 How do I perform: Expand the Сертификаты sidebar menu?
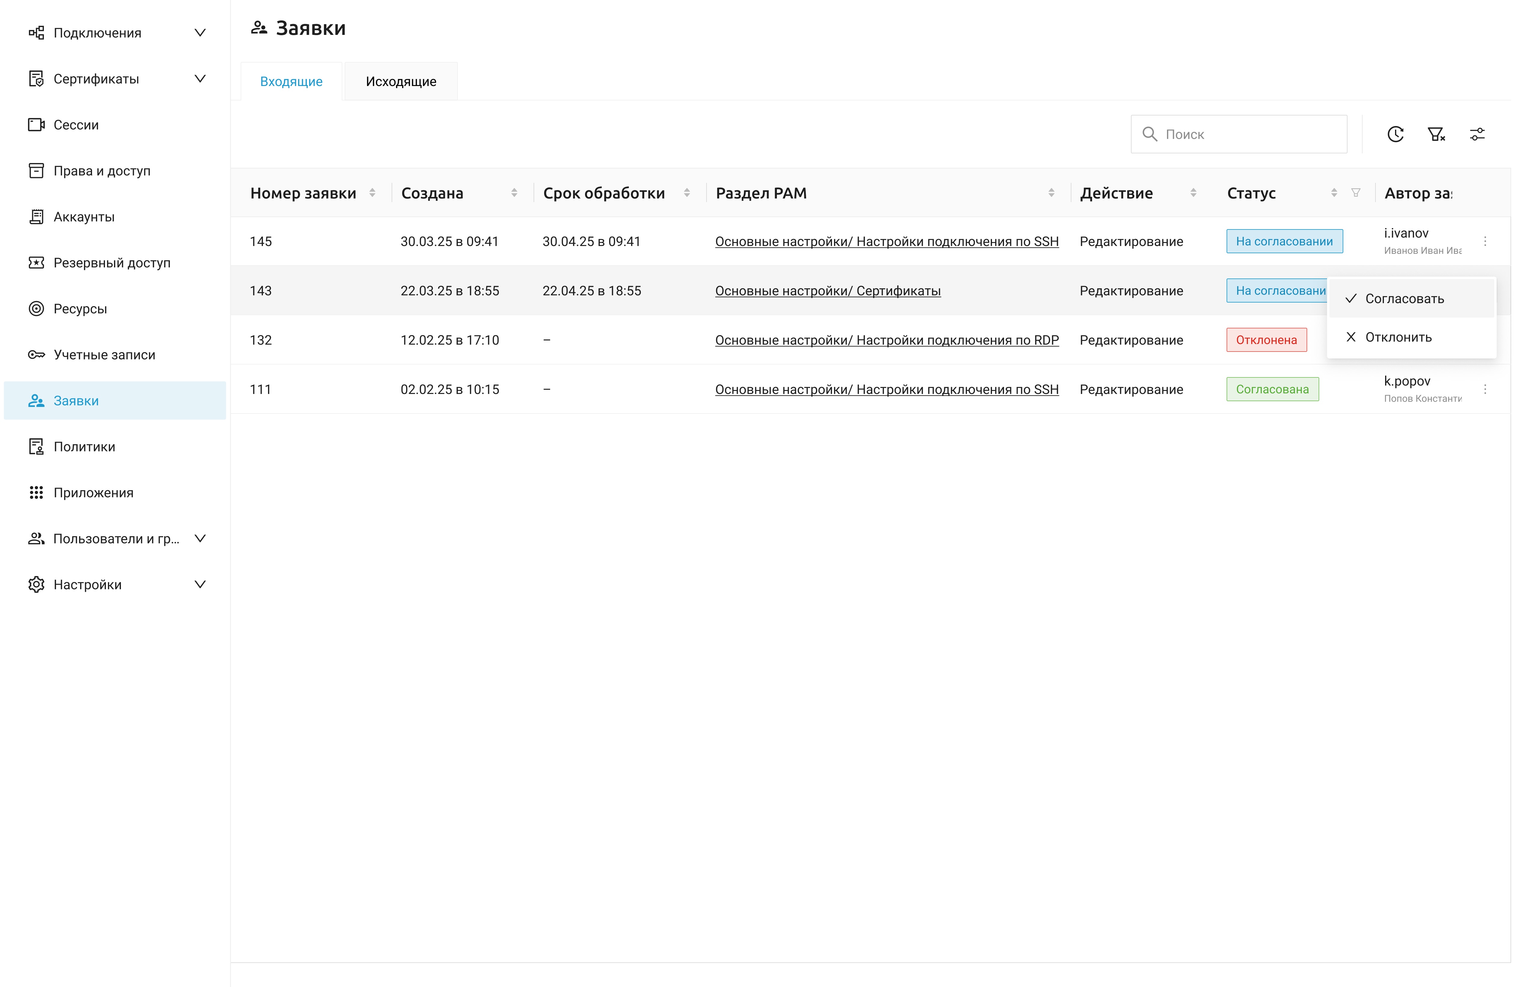pos(200,79)
